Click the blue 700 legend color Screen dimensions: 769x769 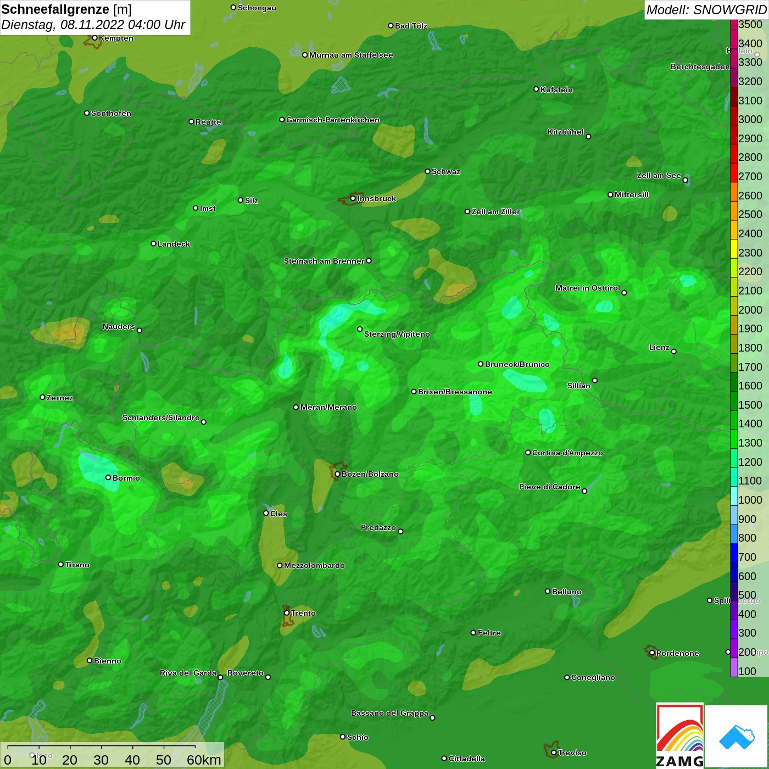tap(734, 553)
